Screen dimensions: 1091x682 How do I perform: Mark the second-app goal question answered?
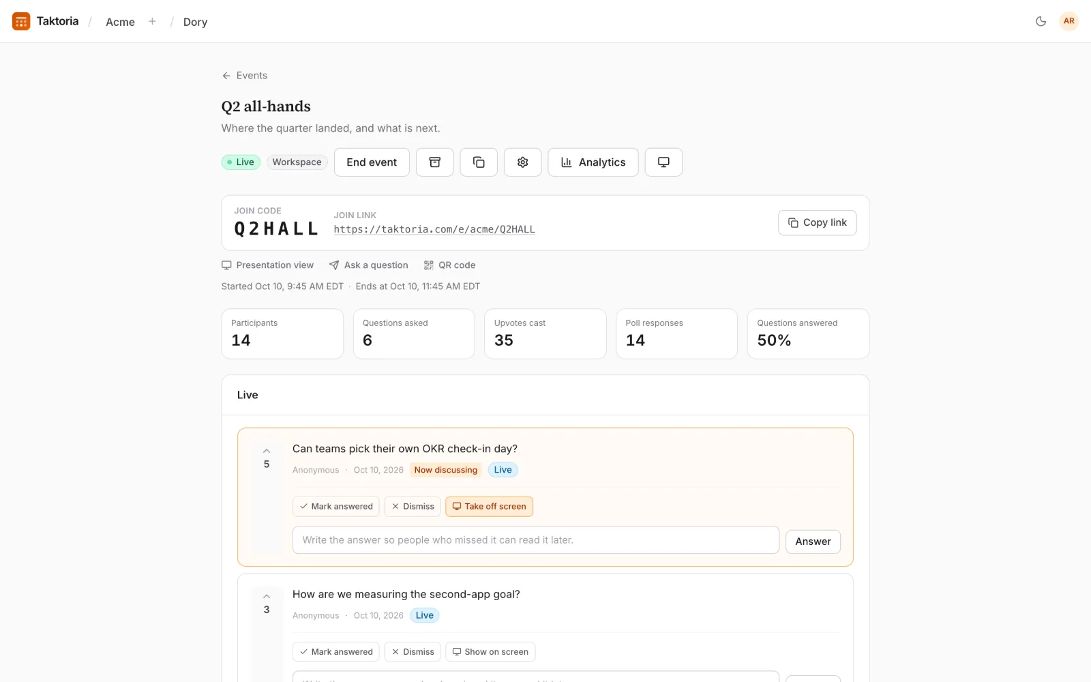(x=336, y=652)
